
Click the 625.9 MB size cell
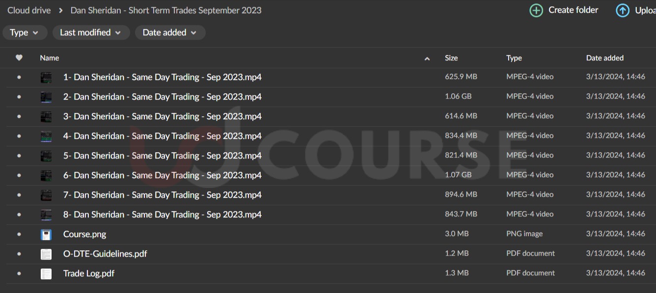(x=461, y=77)
